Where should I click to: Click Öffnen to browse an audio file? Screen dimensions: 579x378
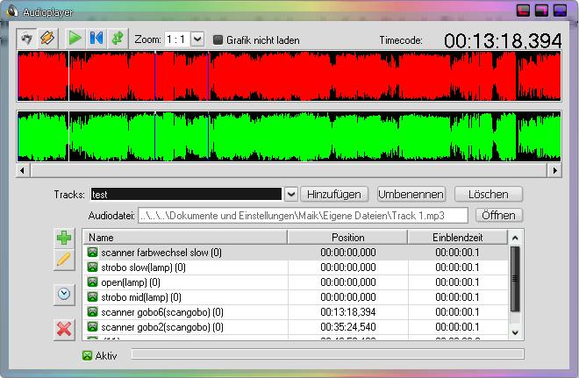(x=498, y=215)
